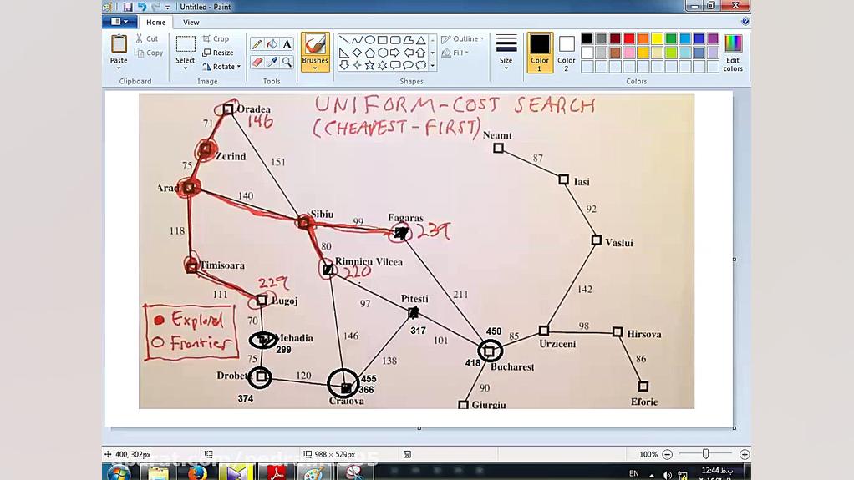This screenshot has width=854, height=480.
Task: Select the Pencil tool
Action: pos(257,44)
